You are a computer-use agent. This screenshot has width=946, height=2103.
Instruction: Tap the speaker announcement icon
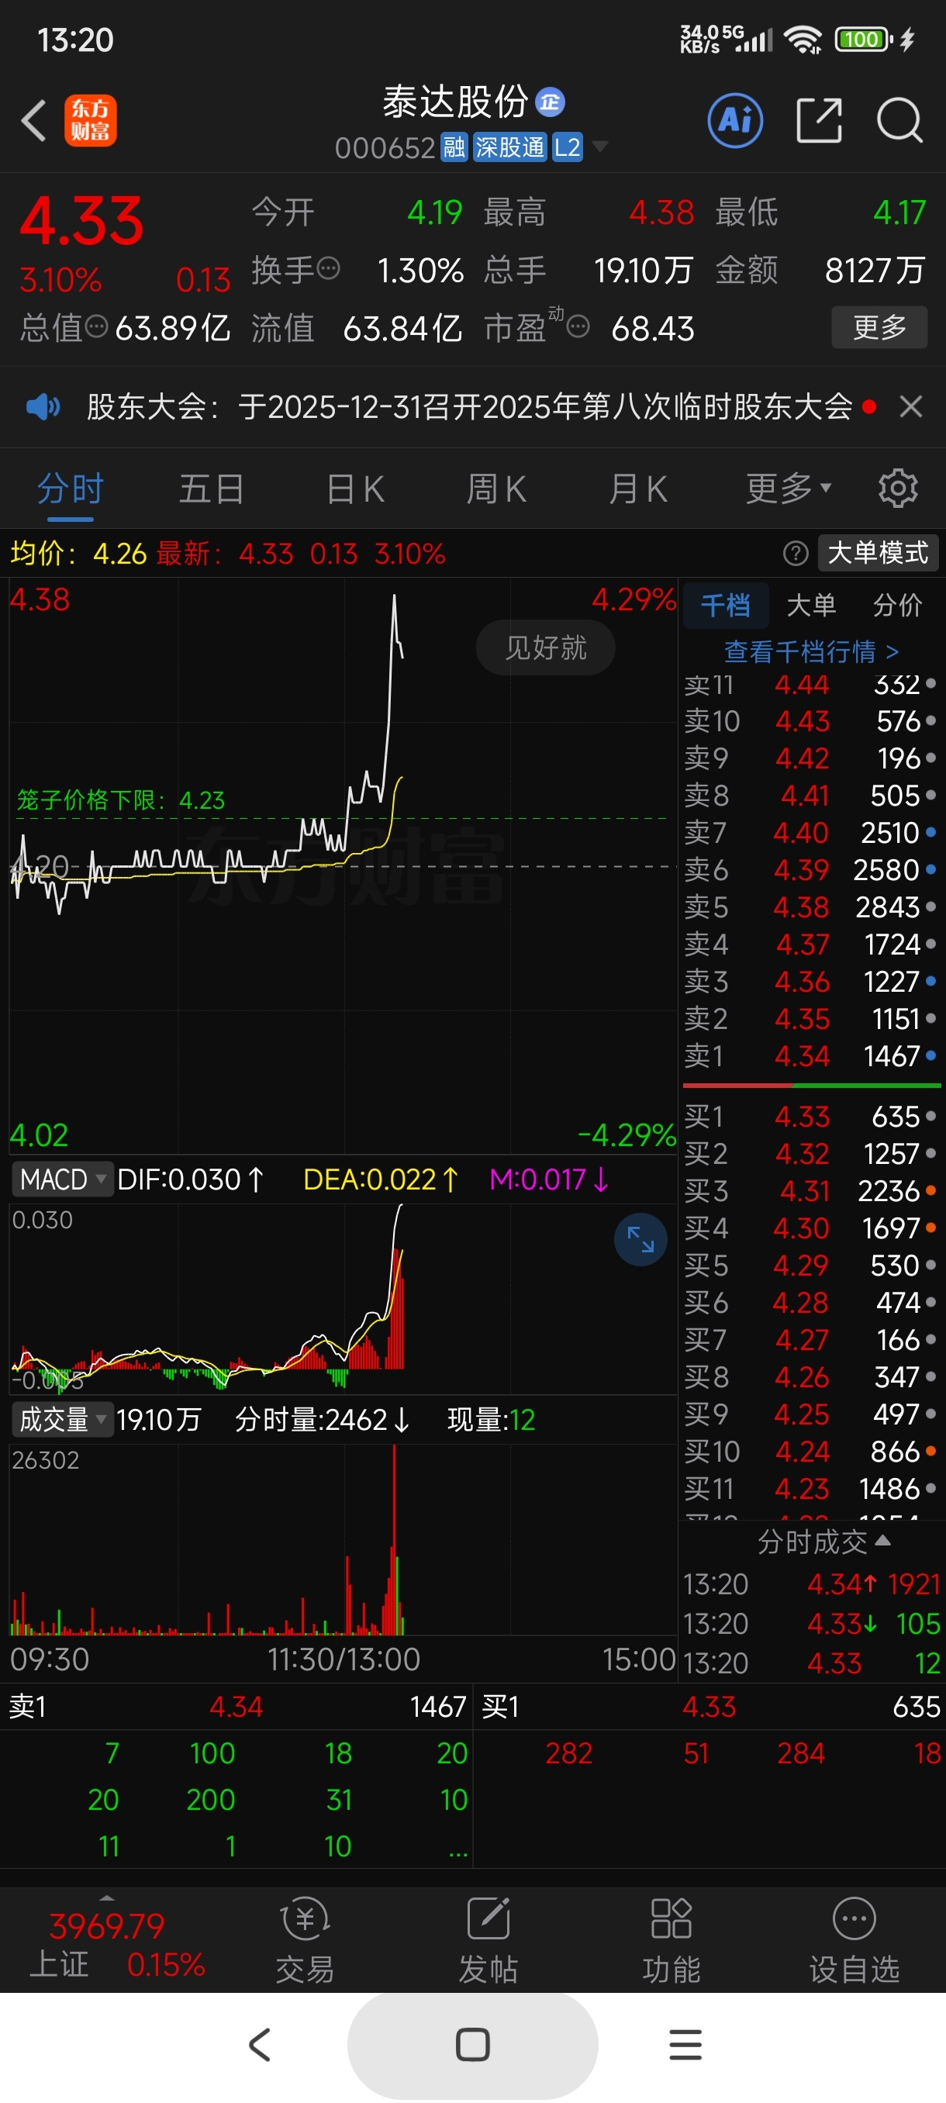(x=43, y=406)
